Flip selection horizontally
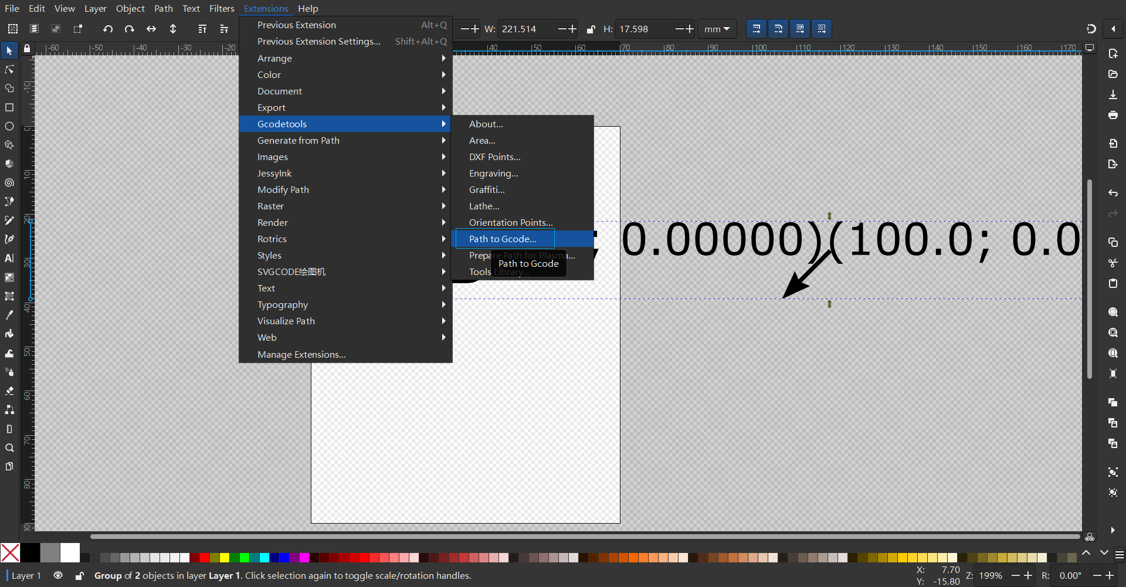 pos(151,29)
